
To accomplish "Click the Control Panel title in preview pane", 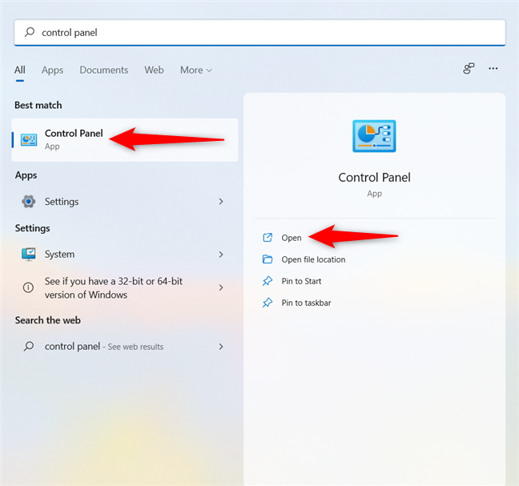I will coord(374,177).
